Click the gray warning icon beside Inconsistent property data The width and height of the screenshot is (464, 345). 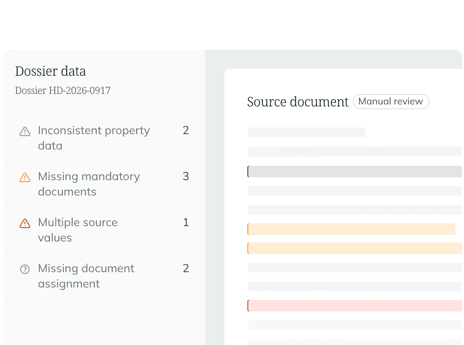click(x=25, y=131)
